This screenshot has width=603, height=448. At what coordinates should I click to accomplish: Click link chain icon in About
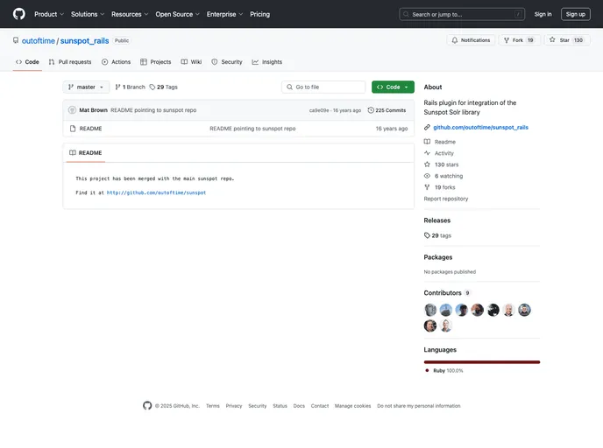tap(427, 128)
